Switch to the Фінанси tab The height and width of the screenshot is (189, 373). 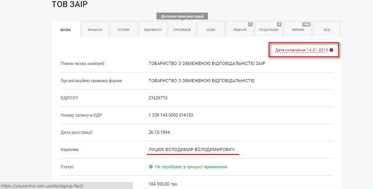click(95, 30)
